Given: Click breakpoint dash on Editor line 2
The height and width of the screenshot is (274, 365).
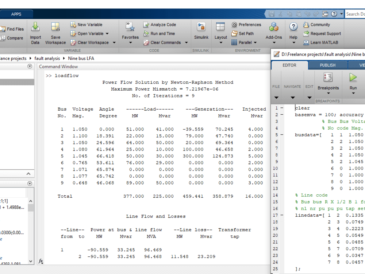Looking at the screenshot, I should [x=282, y=115].
